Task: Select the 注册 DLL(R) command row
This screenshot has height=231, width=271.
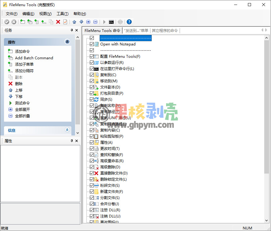Action: tap(110, 210)
